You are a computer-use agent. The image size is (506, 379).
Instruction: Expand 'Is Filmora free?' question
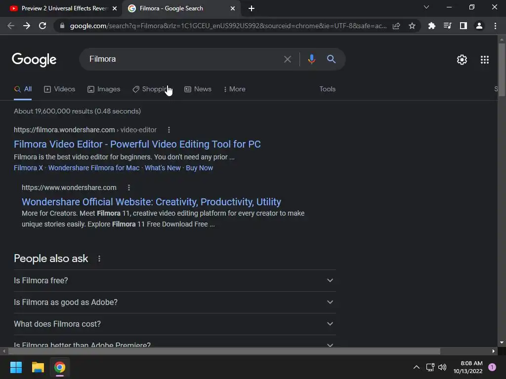click(x=174, y=280)
